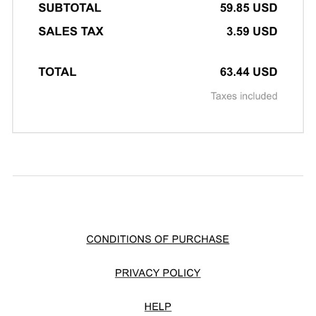Click the word CONDITIONS in footer link
This screenshot has width=316, height=316.
[x=119, y=239]
